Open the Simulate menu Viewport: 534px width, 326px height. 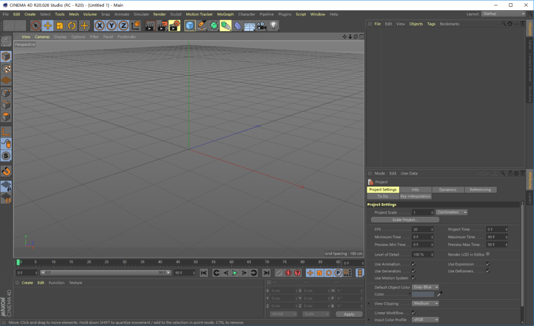(x=141, y=14)
